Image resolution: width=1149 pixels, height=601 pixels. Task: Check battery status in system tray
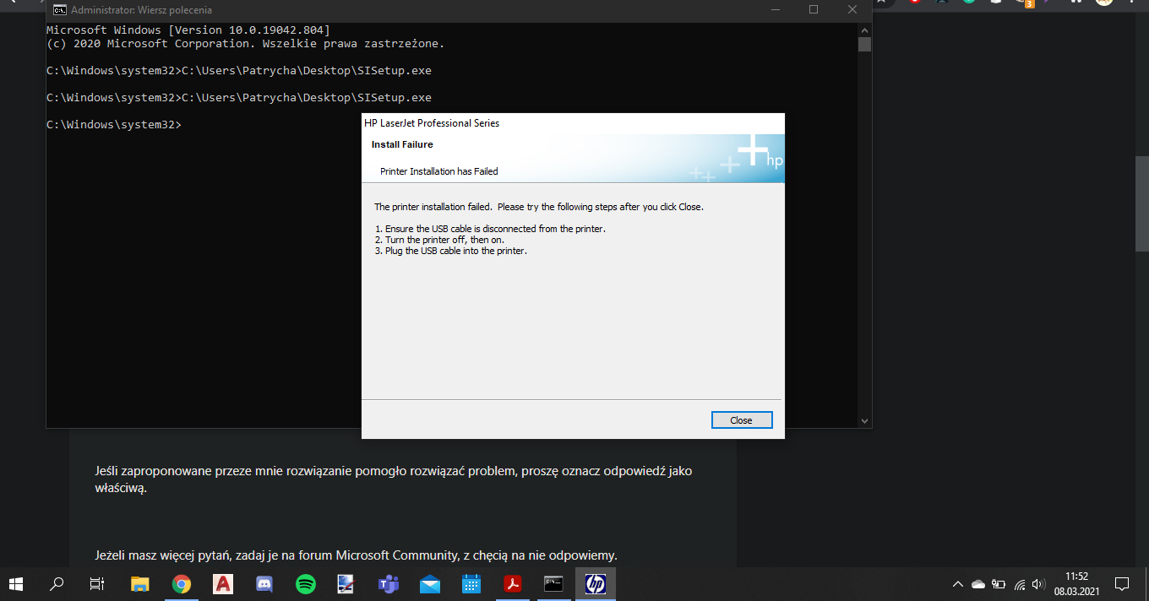[999, 583]
